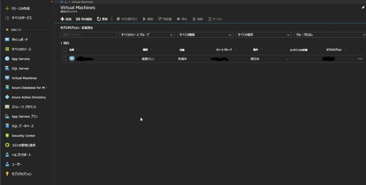Open the すべてのリソース グループ dropdown

pos(147,35)
